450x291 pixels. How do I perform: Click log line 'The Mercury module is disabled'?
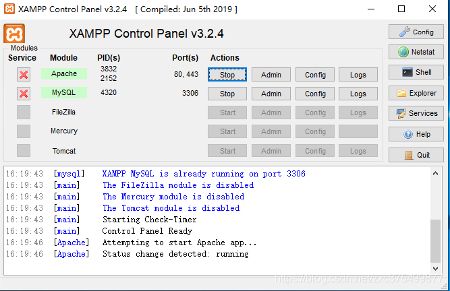click(x=173, y=197)
